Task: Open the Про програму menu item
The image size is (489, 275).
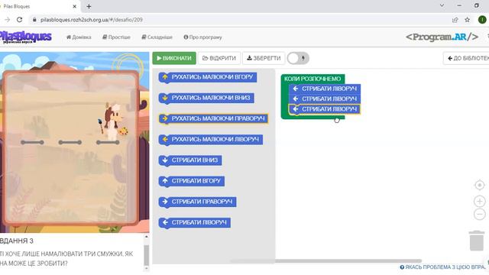Action: [x=202, y=37]
